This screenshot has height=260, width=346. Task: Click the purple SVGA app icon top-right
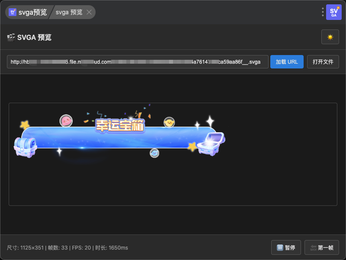[333, 12]
